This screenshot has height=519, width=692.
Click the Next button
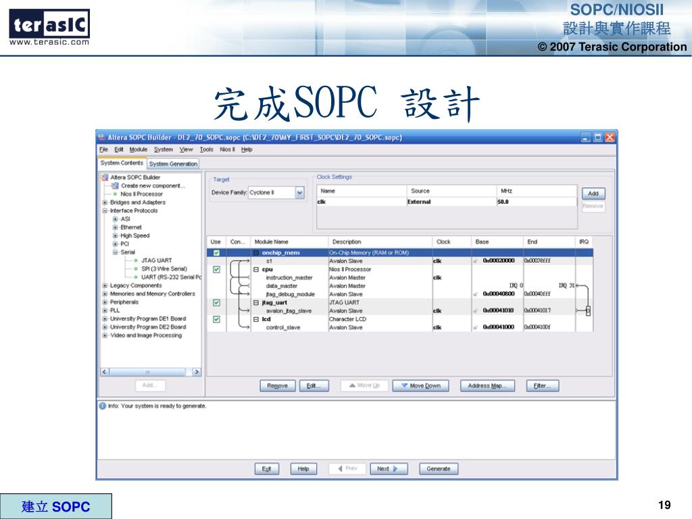tap(389, 469)
